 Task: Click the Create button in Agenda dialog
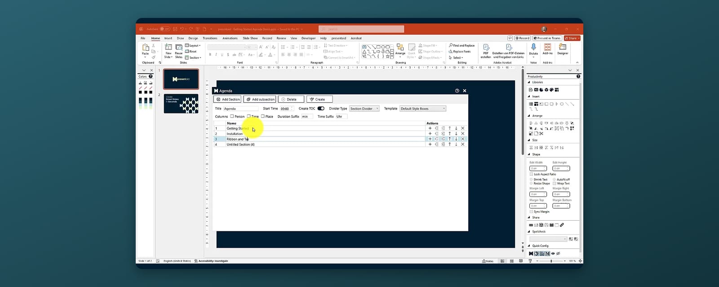320,99
